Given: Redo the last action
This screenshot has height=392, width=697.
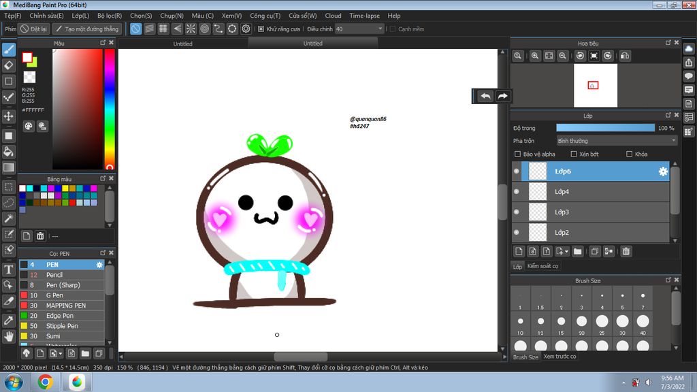Looking at the screenshot, I should [x=502, y=96].
